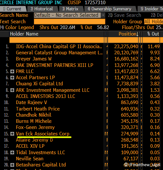Select Date Rajeev V holder

pos(31,102)
